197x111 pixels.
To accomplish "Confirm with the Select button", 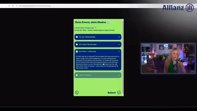I will 114,92.
